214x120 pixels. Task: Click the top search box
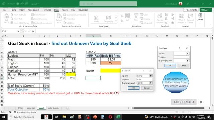tap(108, 4)
